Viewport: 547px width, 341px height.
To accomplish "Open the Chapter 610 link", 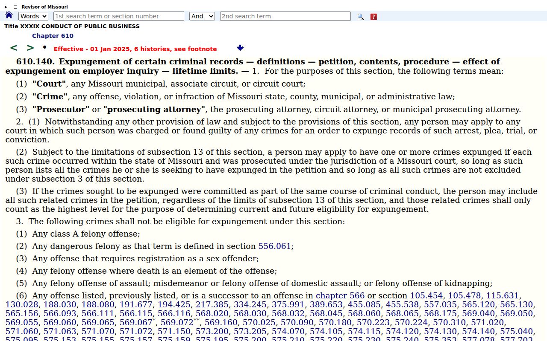I will (x=53, y=36).
